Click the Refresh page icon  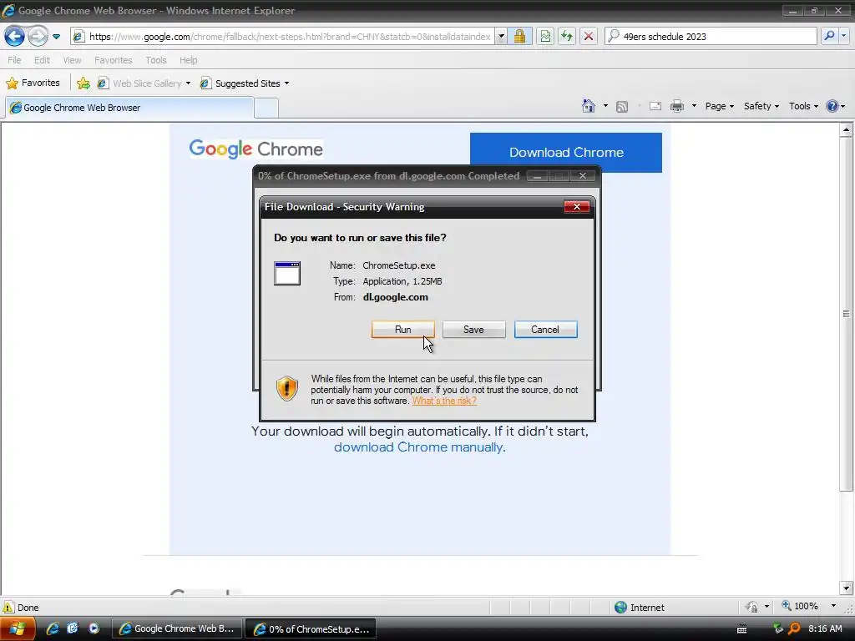[567, 37]
